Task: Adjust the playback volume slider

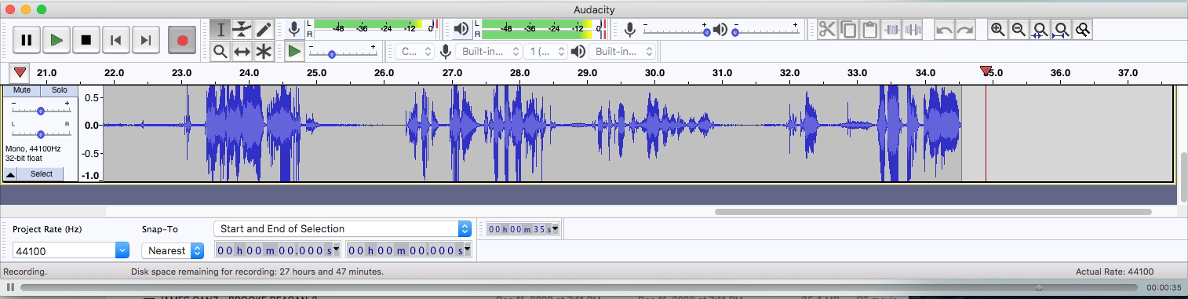Action: (x=766, y=30)
